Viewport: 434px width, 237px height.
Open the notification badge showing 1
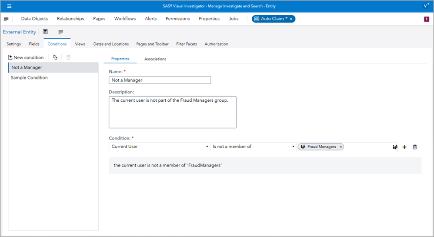[x=426, y=19]
